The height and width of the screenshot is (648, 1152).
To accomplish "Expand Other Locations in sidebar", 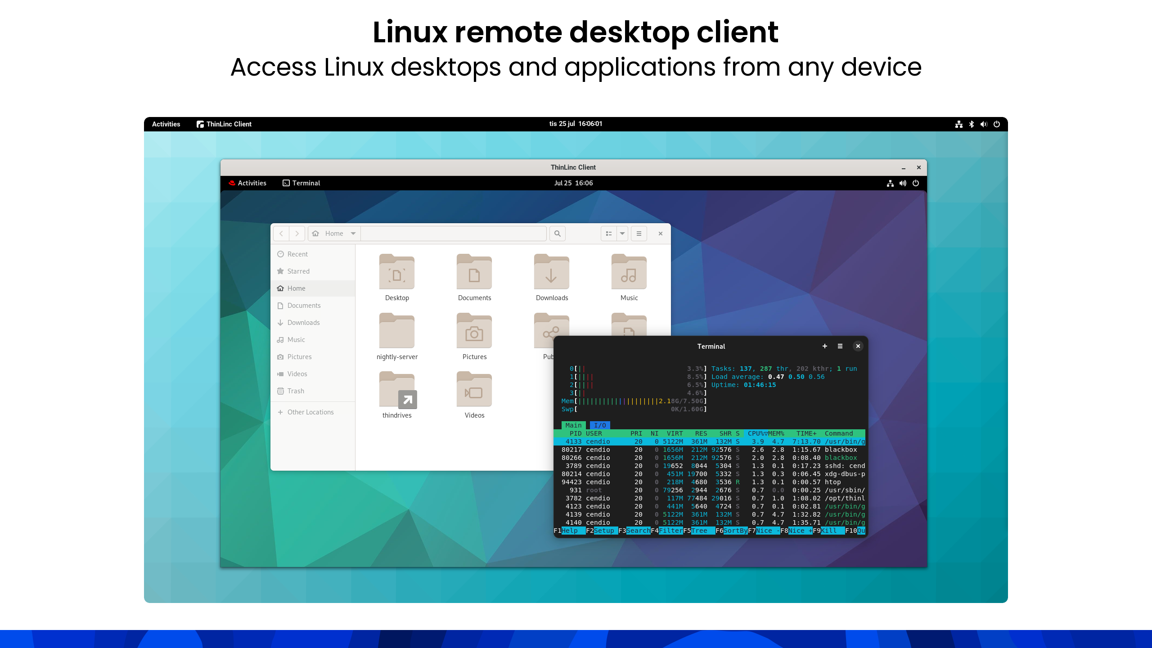I will coord(310,412).
